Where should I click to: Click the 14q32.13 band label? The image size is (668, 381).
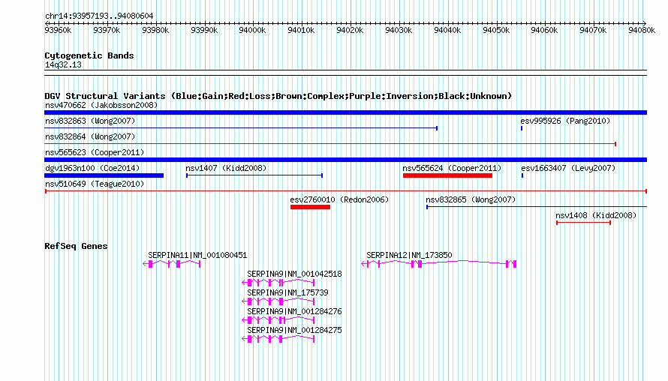pos(63,64)
